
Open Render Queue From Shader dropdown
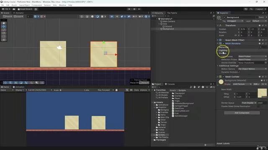249,103
